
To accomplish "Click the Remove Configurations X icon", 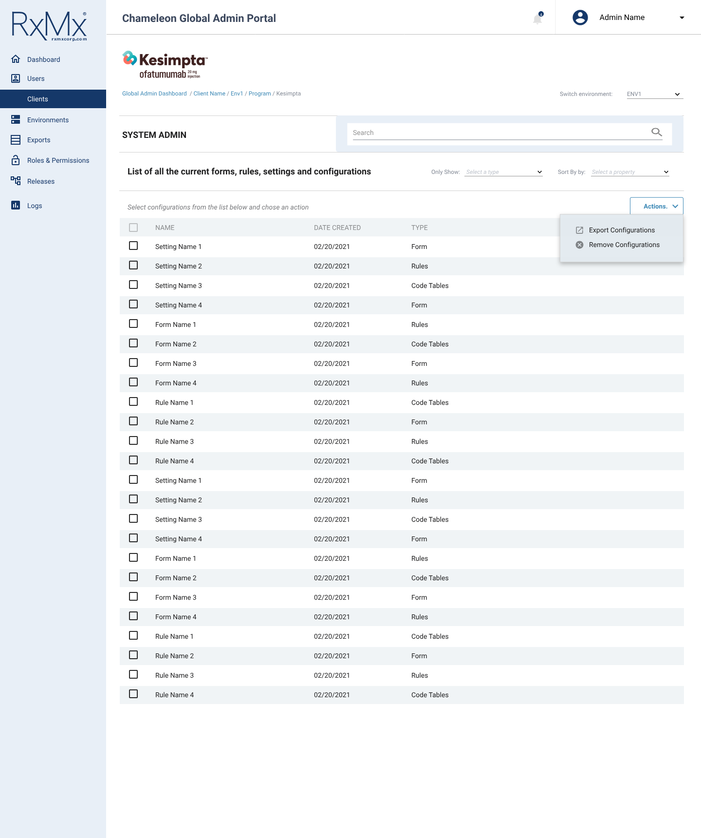I will (x=579, y=245).
